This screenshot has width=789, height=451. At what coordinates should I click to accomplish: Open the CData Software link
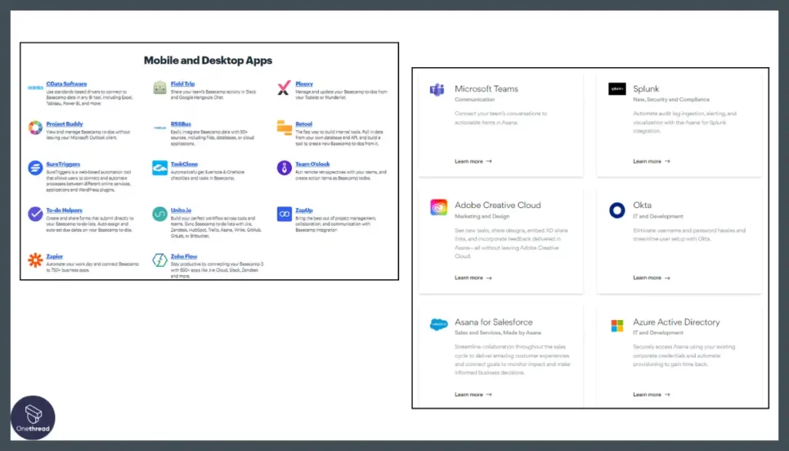(66, 84)
